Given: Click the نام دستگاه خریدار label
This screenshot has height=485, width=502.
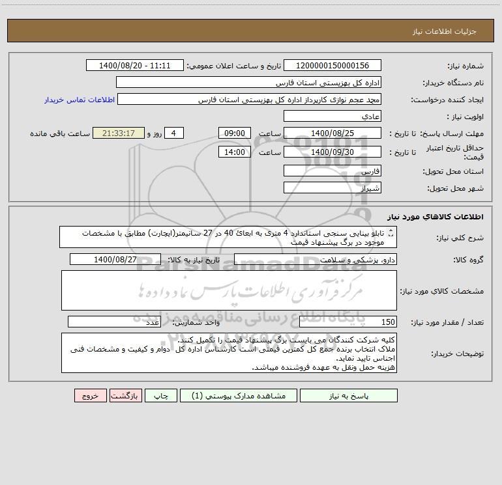Looking at the screenshot, I should 453,83.
